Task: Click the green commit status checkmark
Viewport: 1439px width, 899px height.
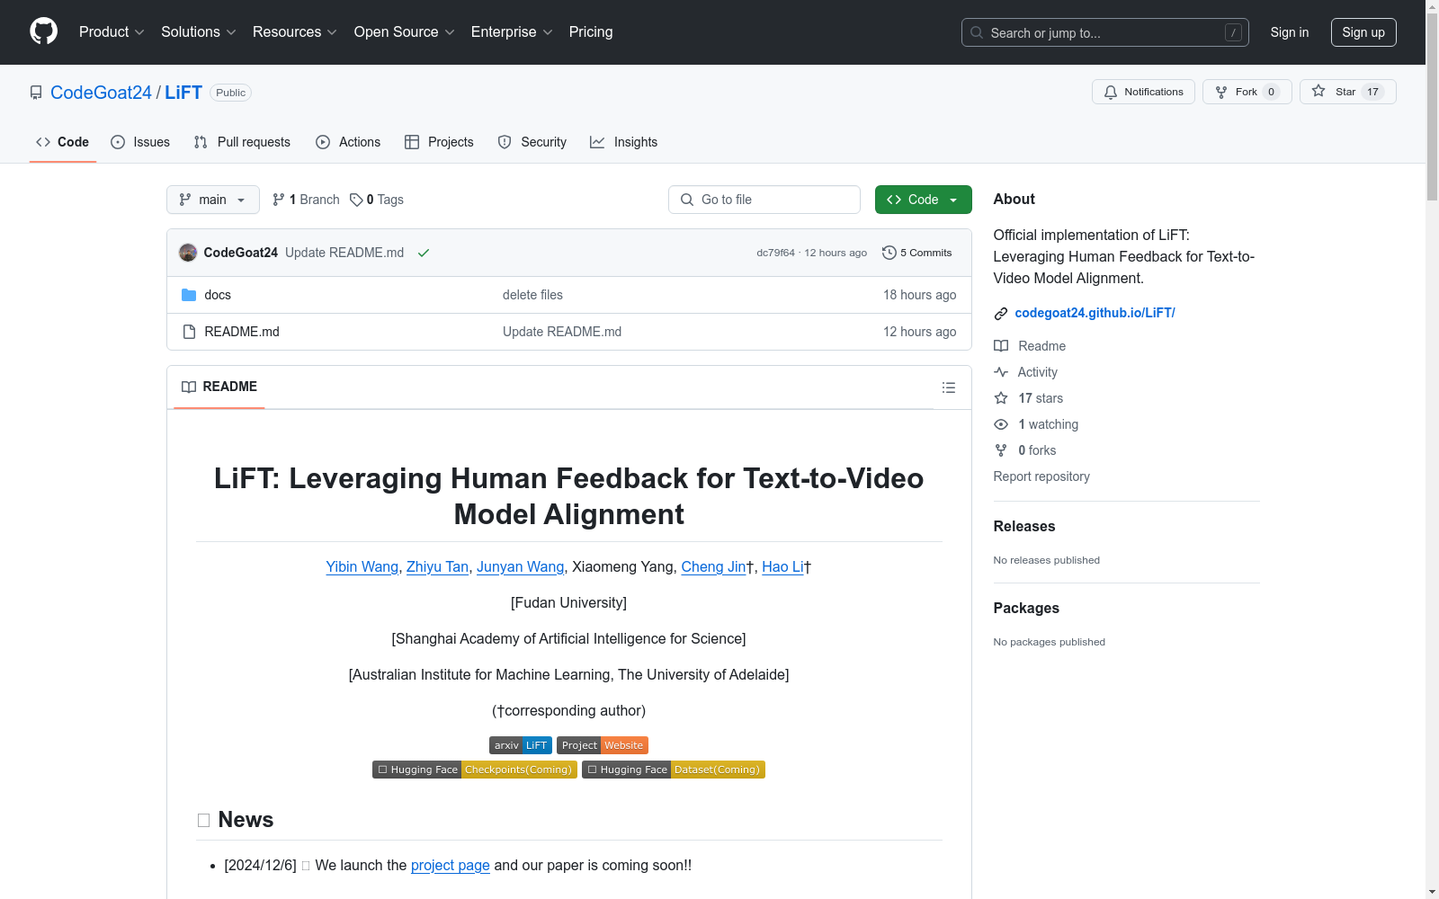Action: (x=424, y=253)
